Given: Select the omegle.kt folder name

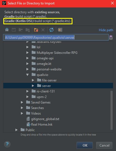Looking at the screenshot, I should click(44, 64).
